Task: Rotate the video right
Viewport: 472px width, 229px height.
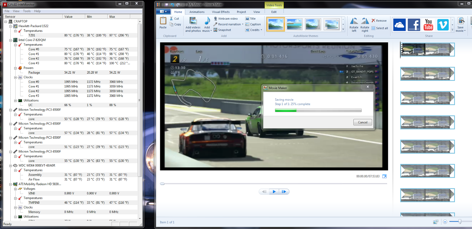Action: (365, 25)
